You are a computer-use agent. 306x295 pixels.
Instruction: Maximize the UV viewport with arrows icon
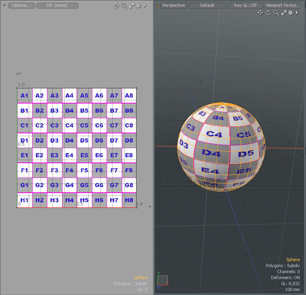coord(131,6)
